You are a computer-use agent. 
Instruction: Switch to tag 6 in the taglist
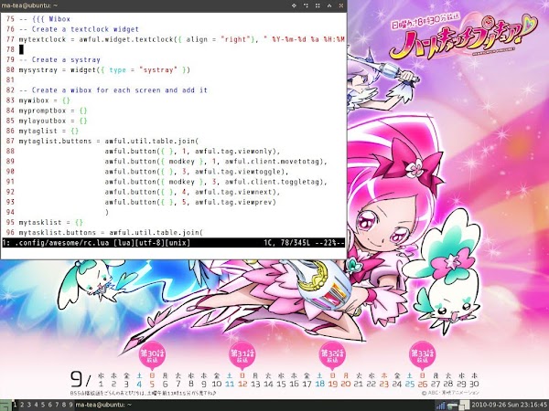pyautogui.click(x=49, y=405)
